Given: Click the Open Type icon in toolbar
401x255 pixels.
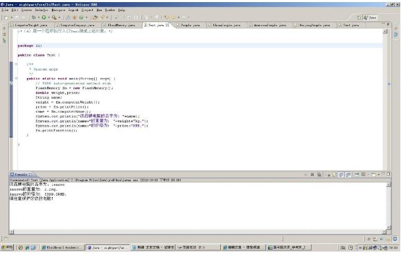Looking at the screenshot, I should point(95,17).
